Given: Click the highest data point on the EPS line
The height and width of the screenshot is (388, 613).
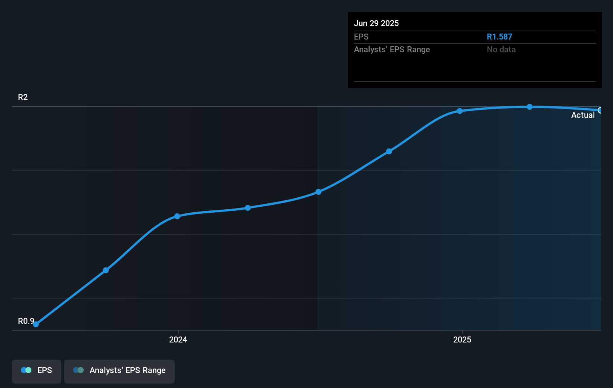Looking at the screenshot, I should tap(530, 107).
